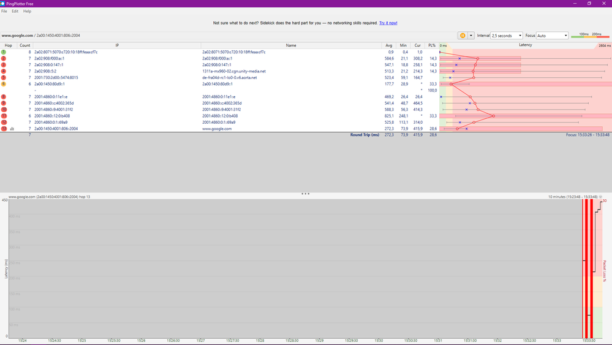Screen dimensions: 612x345
Task: Select name 'de-fra04d-rc1-lo0-0.v6.aorta.net'
Action: (x=230, y=78)
